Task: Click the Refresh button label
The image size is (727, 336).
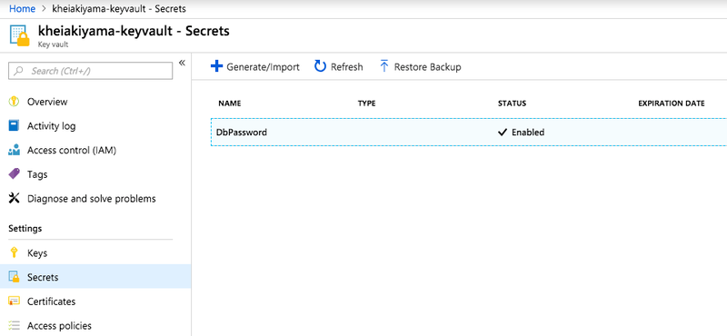Action: pyautogui.click(x=347, y=67)
